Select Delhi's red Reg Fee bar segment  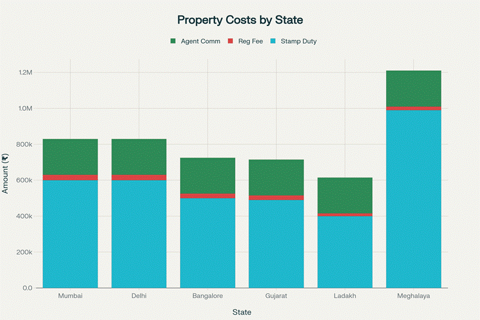pos(139,178)
